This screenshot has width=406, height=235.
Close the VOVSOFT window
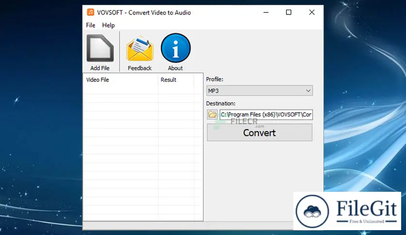tap(312, 13)
